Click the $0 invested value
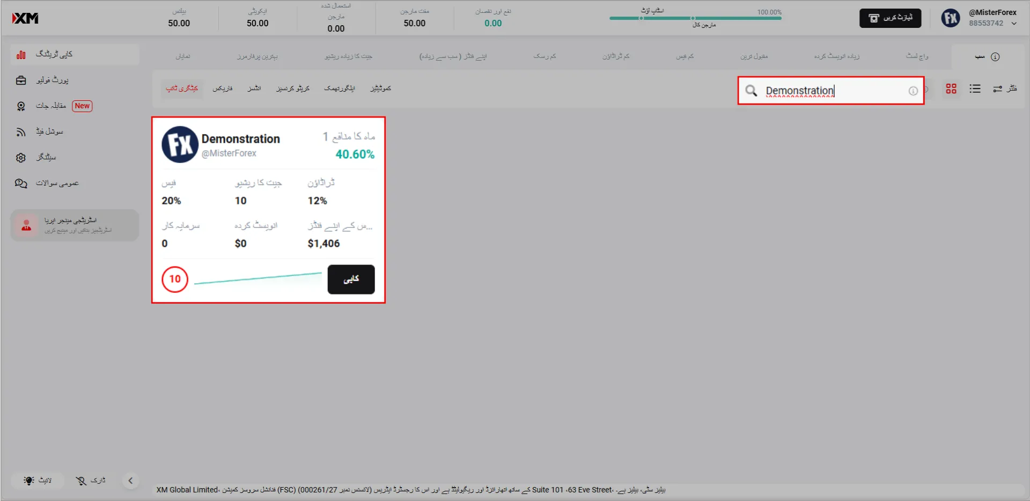 click(x=241, y=244)
